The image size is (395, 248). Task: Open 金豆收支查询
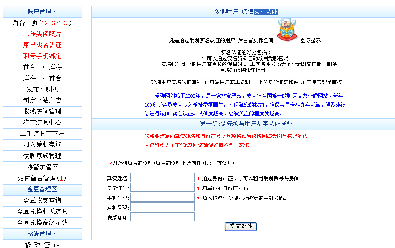tap(42, 201)
